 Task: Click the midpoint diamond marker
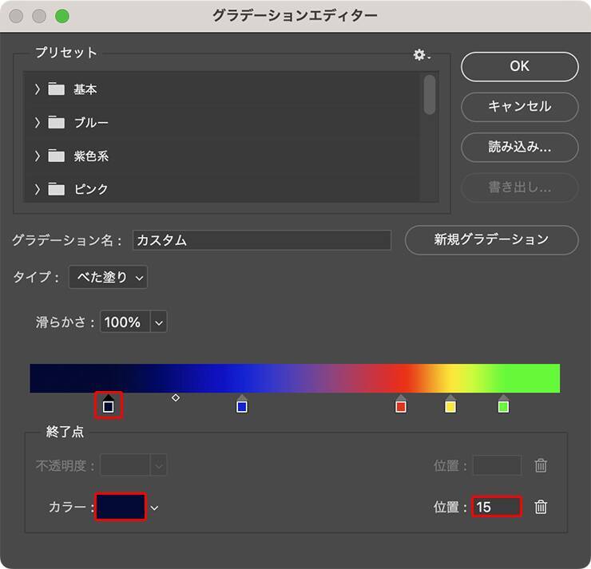pyautogui.click(x=176, y=397)
